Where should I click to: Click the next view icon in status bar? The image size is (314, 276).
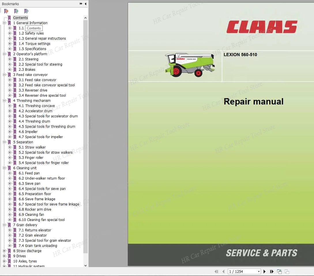point(287,271)
